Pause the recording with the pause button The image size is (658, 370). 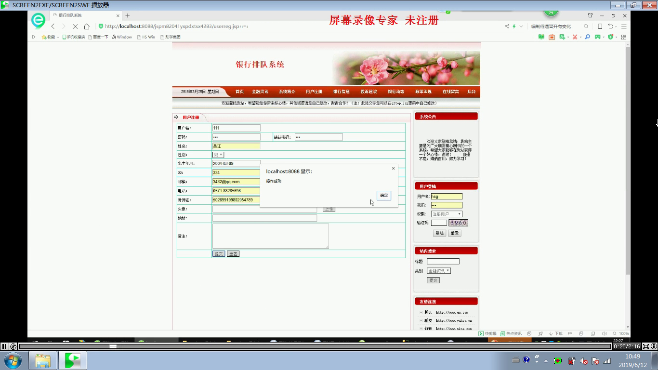click(4, 346)
